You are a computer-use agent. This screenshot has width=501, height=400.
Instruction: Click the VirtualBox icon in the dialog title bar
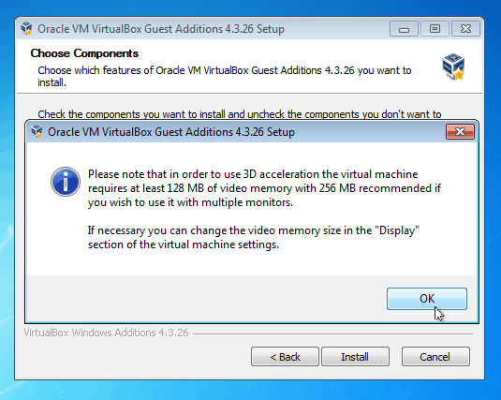pos(37,131)
